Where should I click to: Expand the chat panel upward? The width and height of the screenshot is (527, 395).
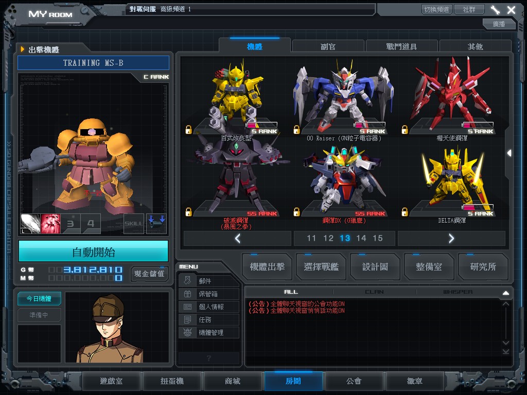pyautogui.click(x=506, y=293)
